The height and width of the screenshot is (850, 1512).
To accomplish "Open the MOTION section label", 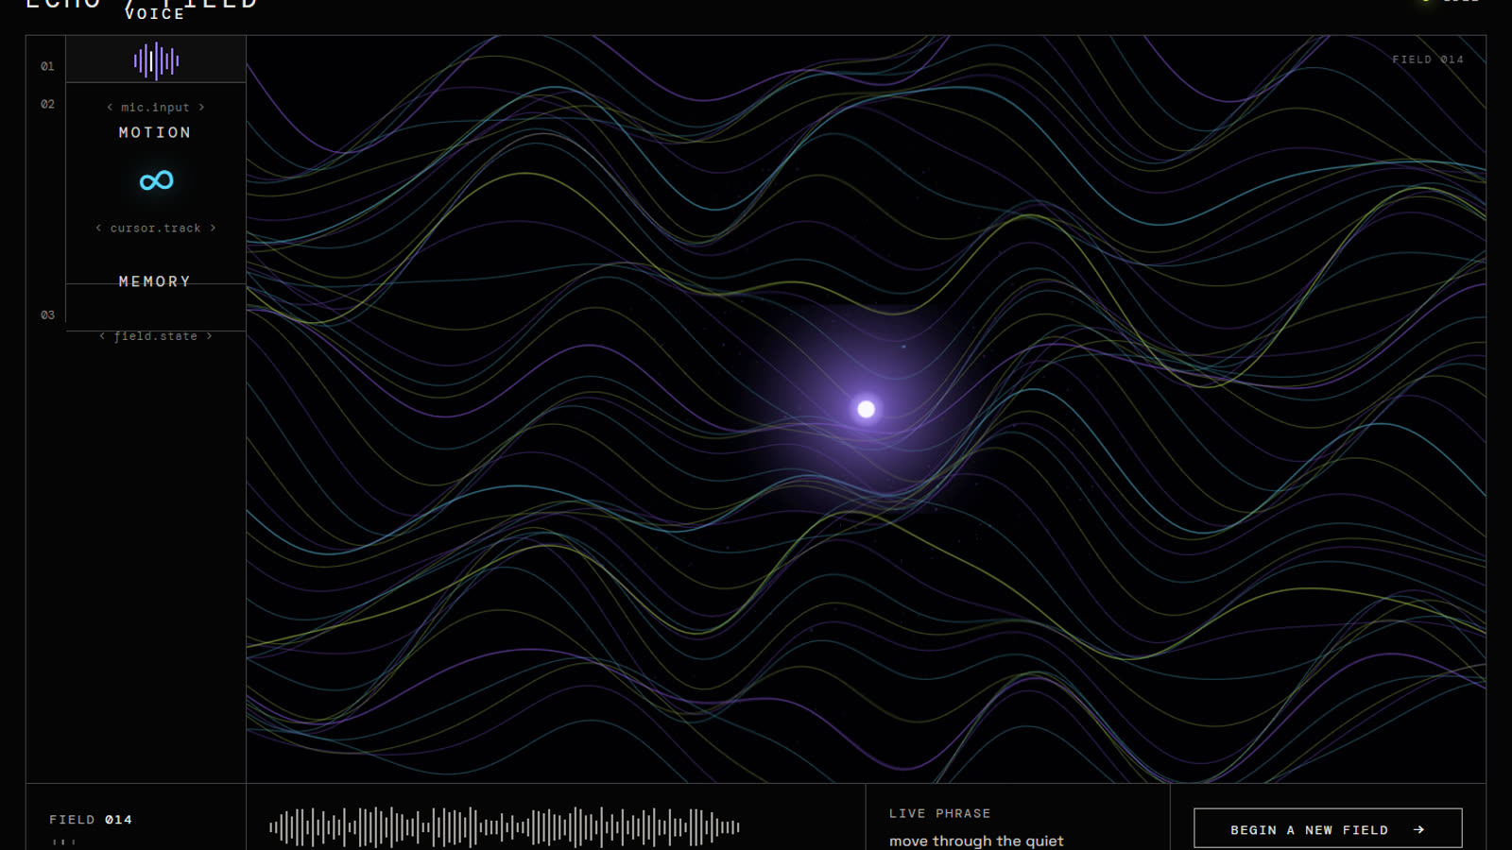I will (155, 132).
